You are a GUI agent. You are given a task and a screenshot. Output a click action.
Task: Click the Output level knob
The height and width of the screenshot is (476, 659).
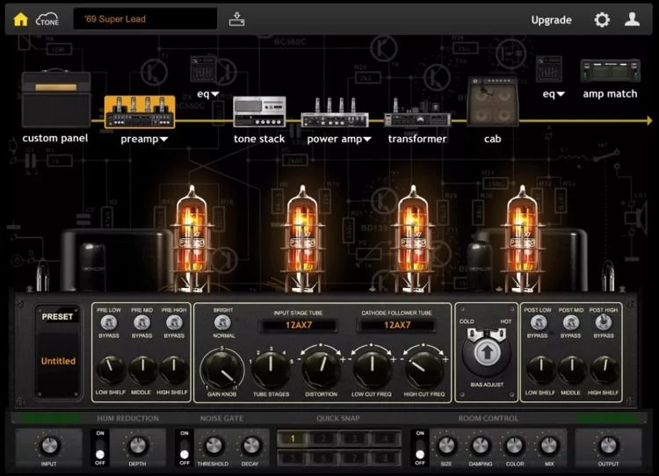(608, 445)
